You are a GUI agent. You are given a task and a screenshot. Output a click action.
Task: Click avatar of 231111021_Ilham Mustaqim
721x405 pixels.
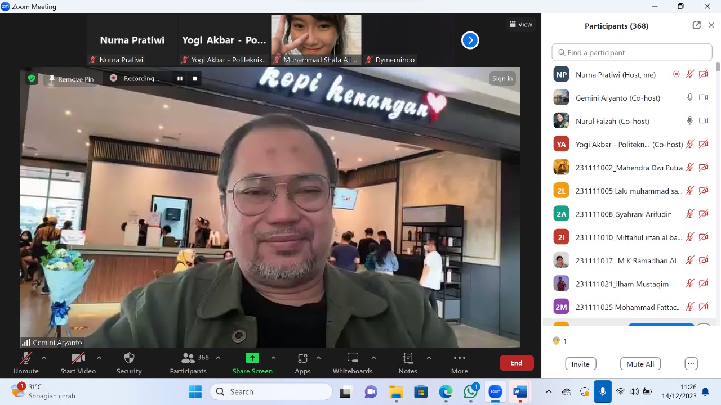[x=561, y=283]
